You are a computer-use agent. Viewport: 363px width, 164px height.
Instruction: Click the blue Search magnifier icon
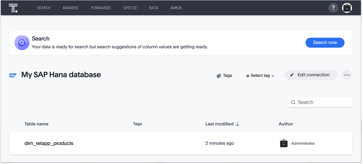[22, 43]
